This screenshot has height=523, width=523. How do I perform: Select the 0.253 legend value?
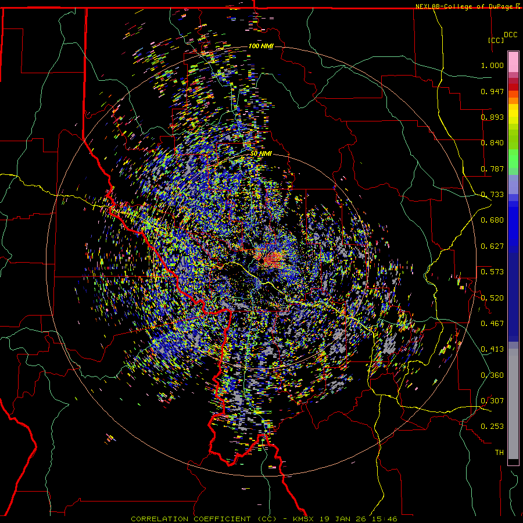[x=492, y=427]
